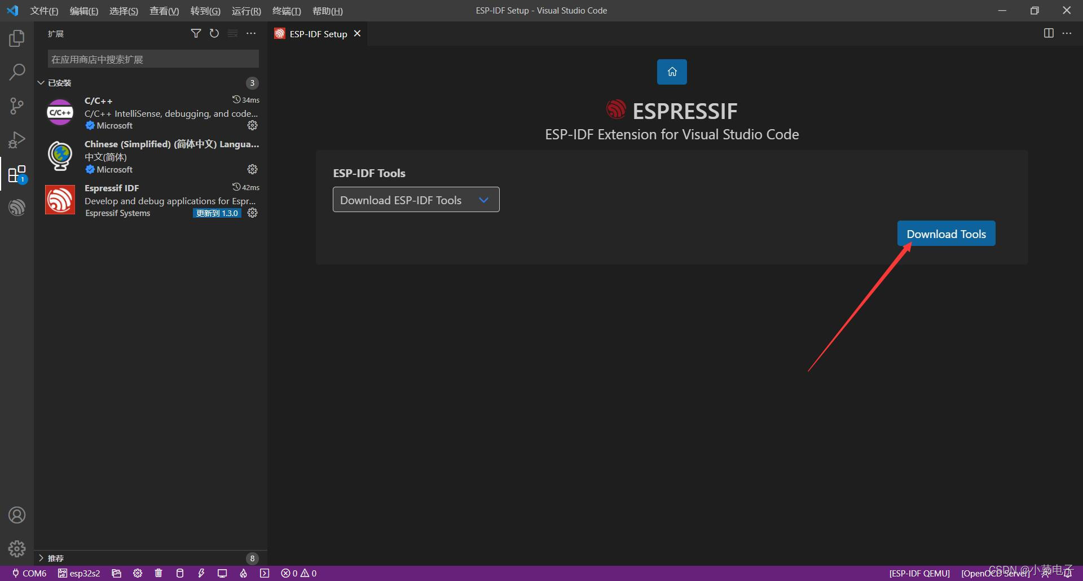This screenshot has height=581, width=1083.
Task: Click the flash lightning bolt icon
Action: click(201, 573)
